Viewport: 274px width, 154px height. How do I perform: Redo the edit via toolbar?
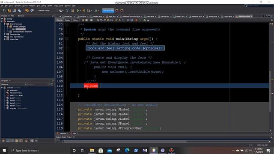pyautogui.click(x=32, y=11)
